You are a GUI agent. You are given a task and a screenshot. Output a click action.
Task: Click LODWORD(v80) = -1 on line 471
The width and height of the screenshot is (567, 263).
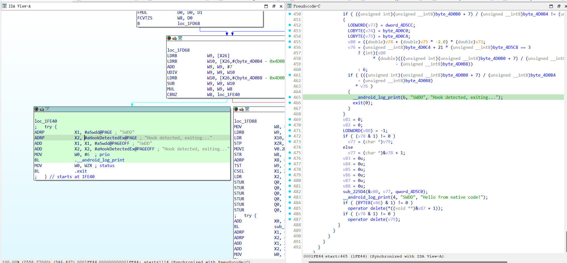click(x=365, y=131)
